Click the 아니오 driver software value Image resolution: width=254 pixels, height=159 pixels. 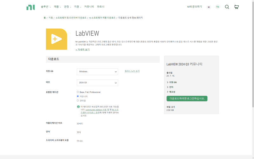[80, 141]
